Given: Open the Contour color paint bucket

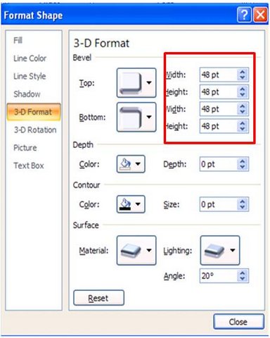Looking at the screenshot, I should click(131, 204).
